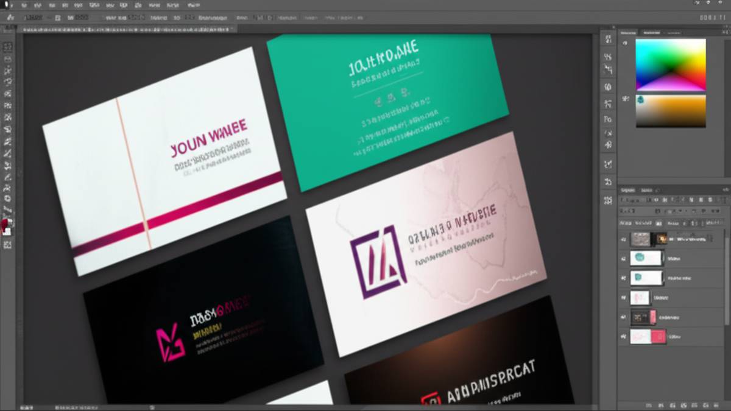731x411 pixels.
Task: Switch to the first tab of the layers panel
Action: click(x=628, y=190)
